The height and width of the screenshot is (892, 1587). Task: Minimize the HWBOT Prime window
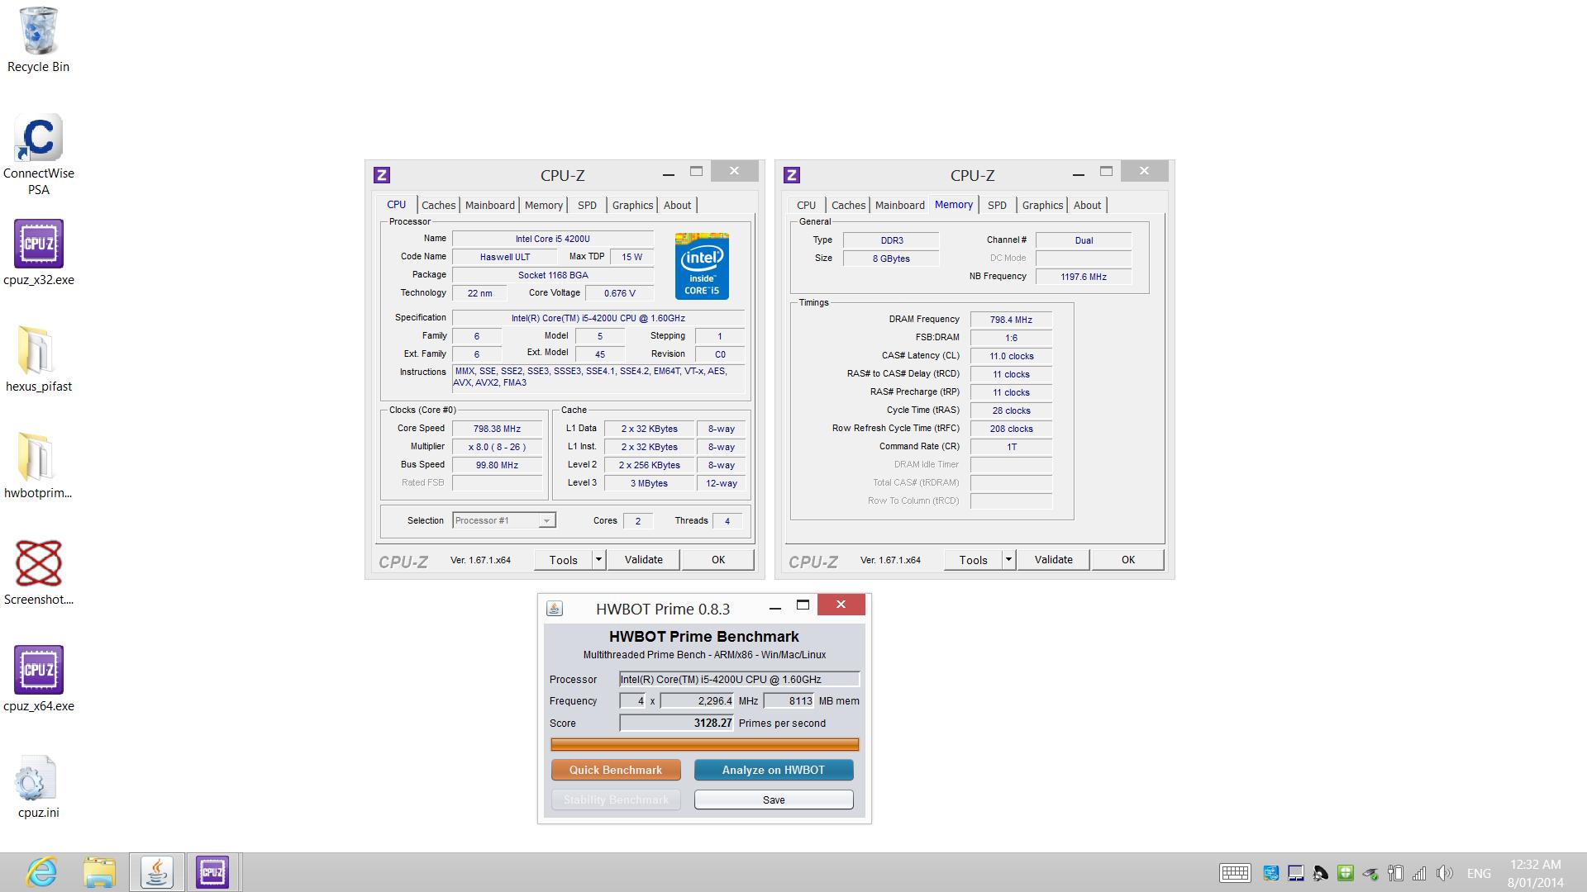pos(774,607)
